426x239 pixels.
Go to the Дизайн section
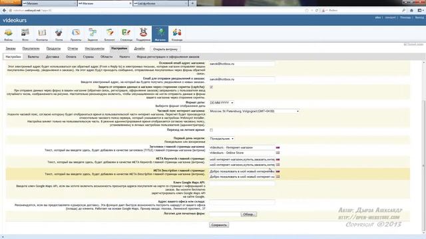139,48
